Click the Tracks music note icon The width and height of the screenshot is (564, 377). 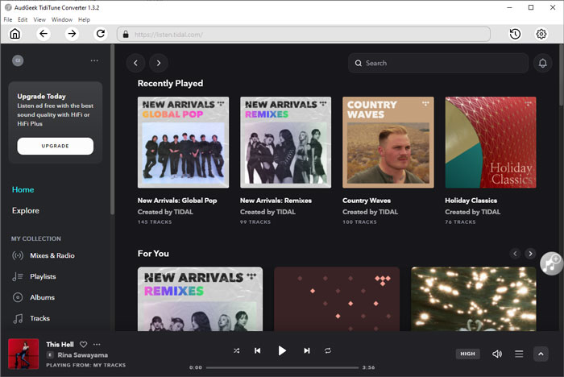18,318
